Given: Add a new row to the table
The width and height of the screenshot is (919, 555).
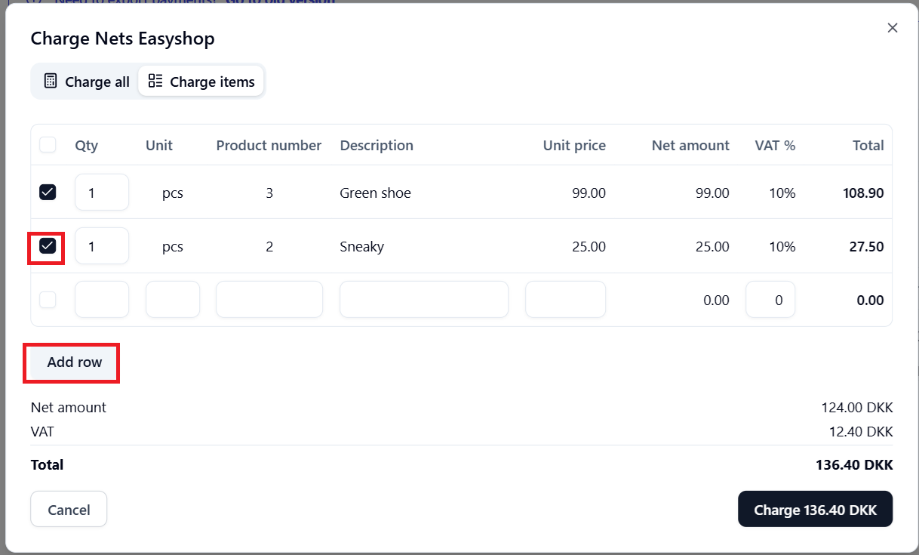Looking at the screenshot, I should 75,362.
